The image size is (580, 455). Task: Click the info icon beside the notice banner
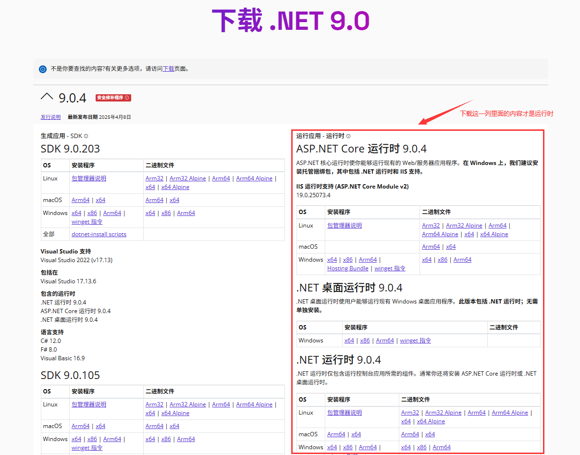[43, 69]
